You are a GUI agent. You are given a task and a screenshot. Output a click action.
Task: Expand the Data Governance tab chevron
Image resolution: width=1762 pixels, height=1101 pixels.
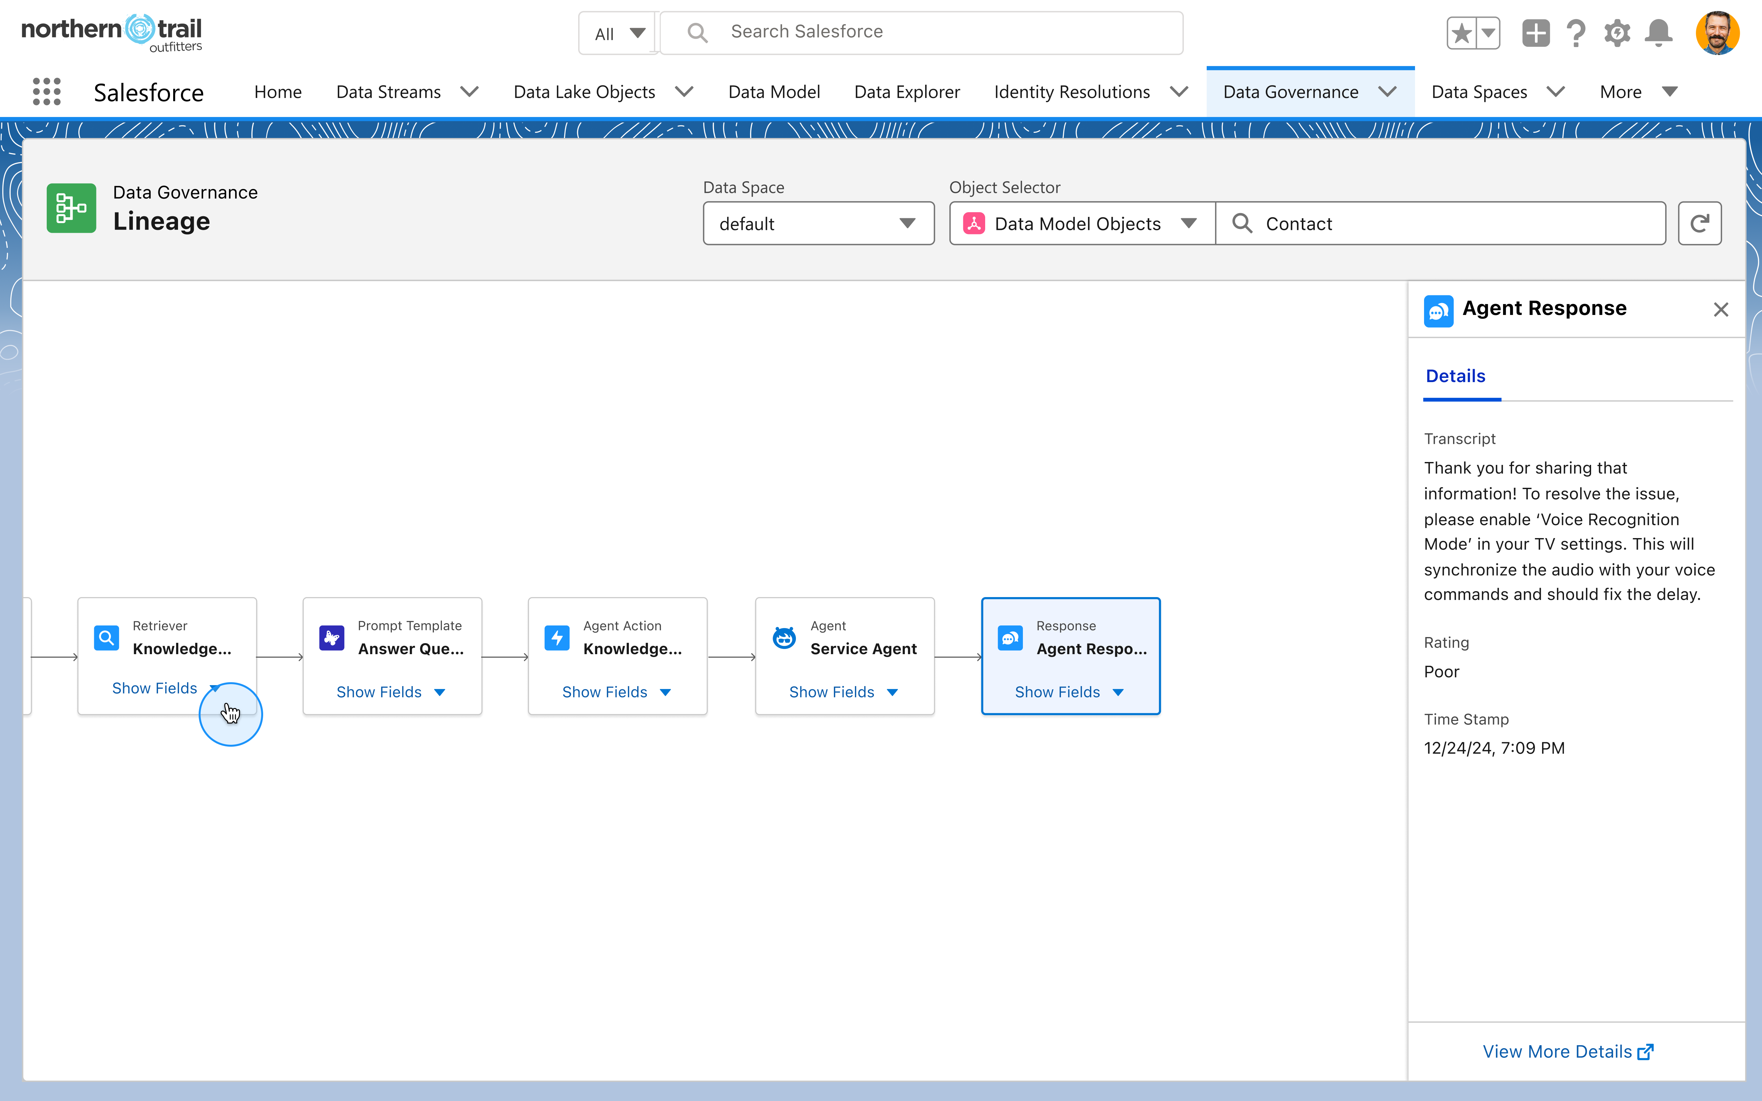pos(1387,92)
